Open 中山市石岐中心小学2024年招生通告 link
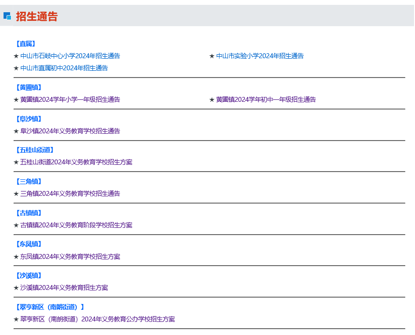The width and height of the screenshot is (415, 335). (x=70, y=56)
